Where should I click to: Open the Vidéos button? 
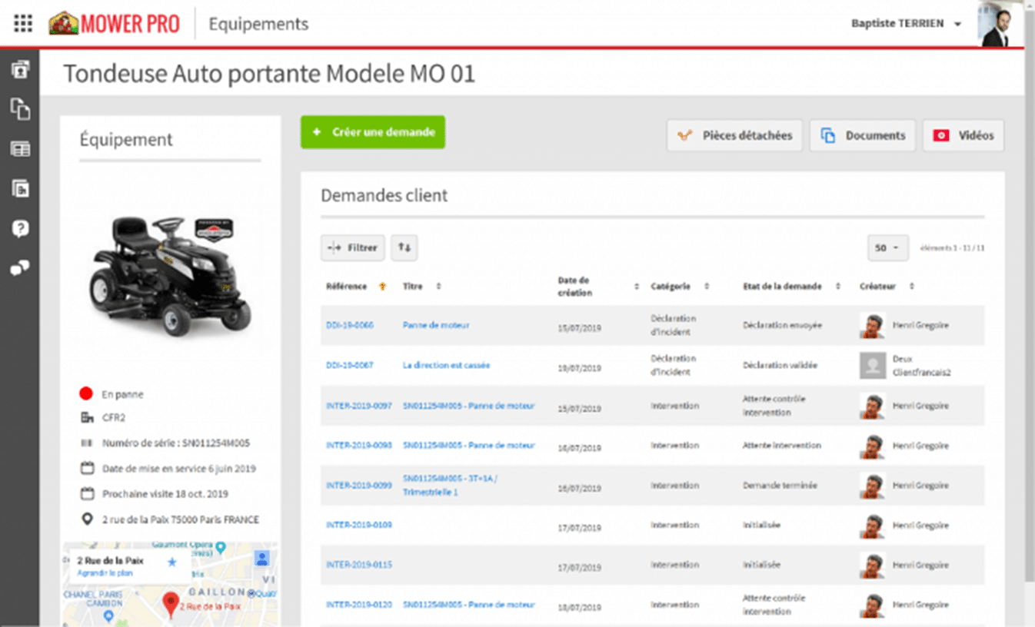coord(963,135)
